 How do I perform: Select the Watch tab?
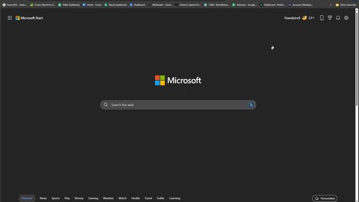click(122, 198)
